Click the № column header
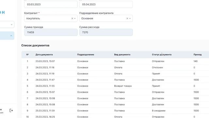 click(x=27, y=55)
